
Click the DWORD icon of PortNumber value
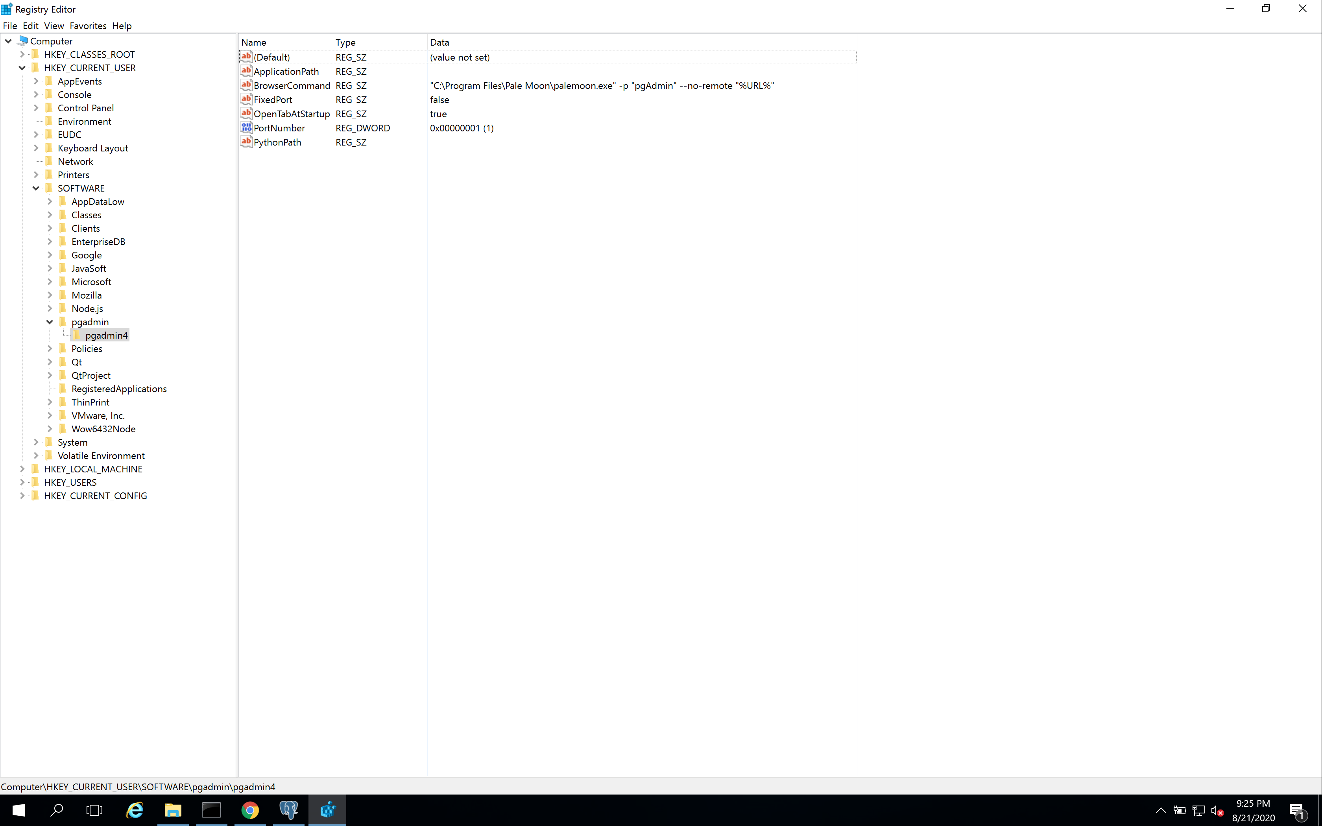click(246, 128)
